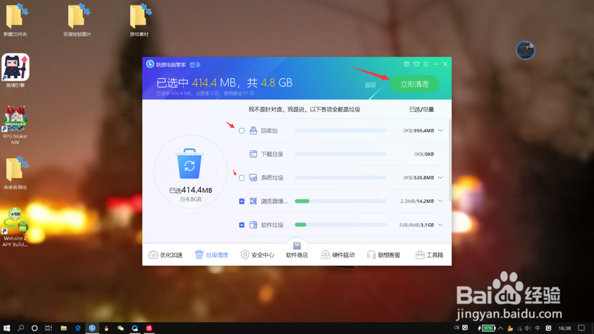Click the floating round widget on desktop

pos(526,50)
